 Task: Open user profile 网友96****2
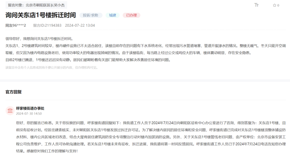pyautogui.click(x=16, y=25)
